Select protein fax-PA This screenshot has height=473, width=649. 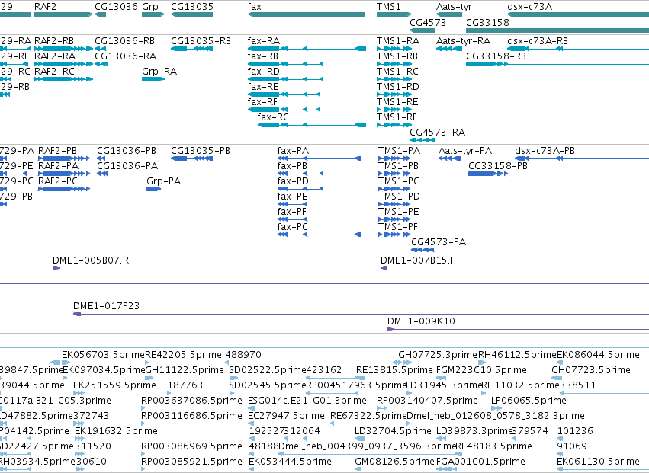(x=293, y=151)
